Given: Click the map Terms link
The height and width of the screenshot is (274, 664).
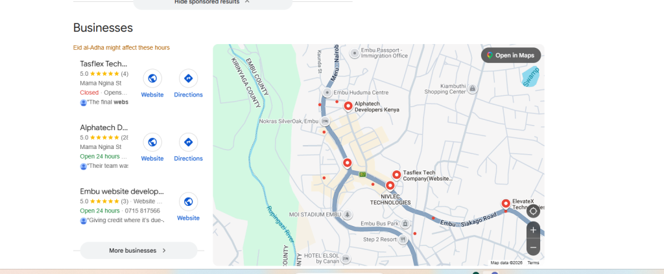Looking at the screenshot, I should (x=533, y=262).
